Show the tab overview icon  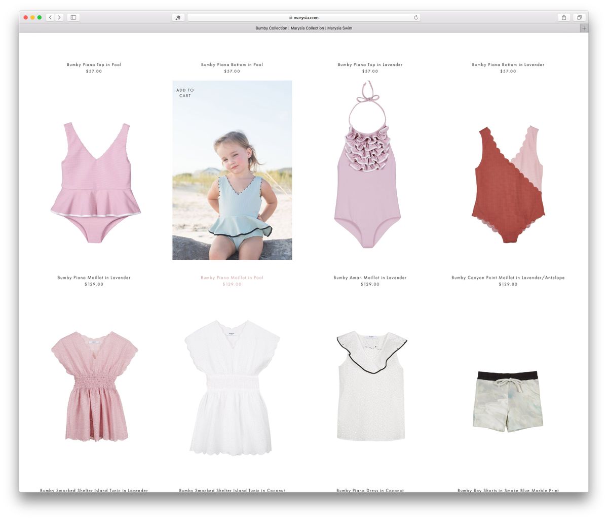pyautogui.click(x=579, y=17)
